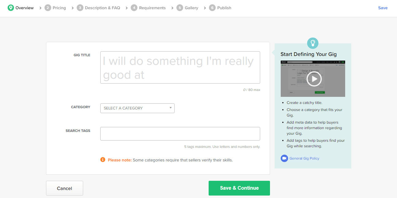
Task: Go to the Publish step
Action: pyautogui.click(x=224, y=8)
